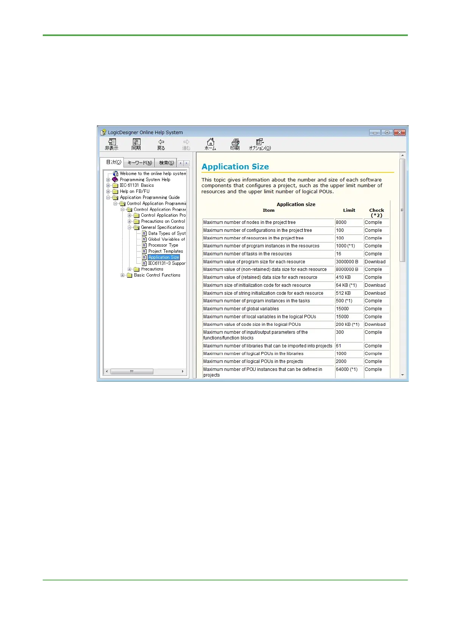The image size is (451, 638).
Task: Click the 'Application Size' page heading
Action: (x=235, y=167)
